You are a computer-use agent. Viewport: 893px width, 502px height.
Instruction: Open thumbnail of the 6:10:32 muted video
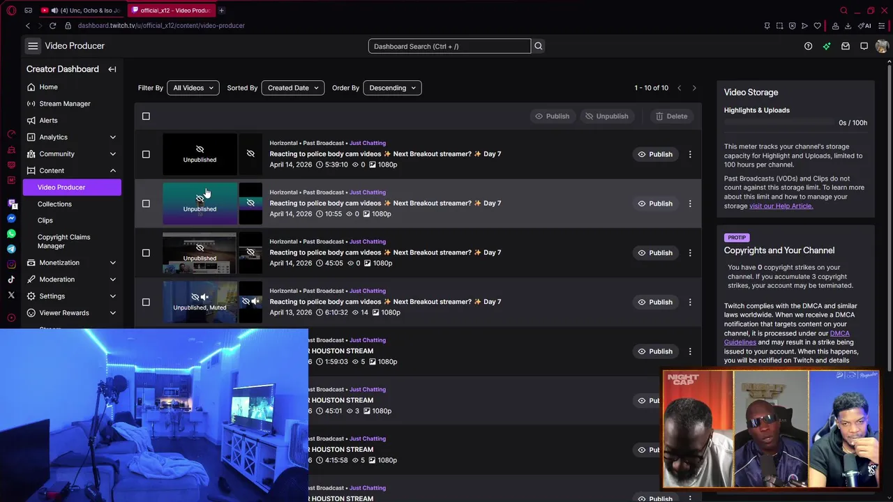click(200, 302)
